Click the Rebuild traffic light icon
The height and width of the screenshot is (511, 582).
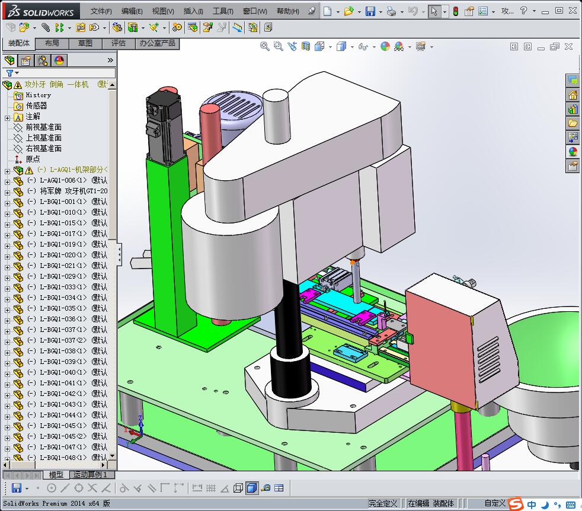[x=455, y=11]
